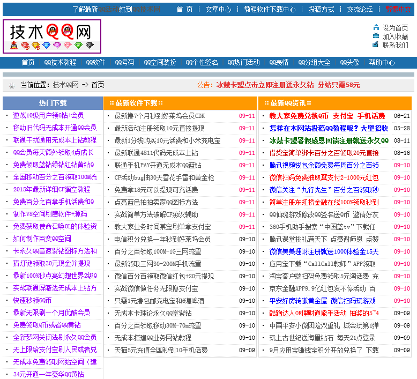The image size is (417, 379).
Task: Open 9月应用宝赚钱宝积分开放兑换了 link
Action: (324, 350)
